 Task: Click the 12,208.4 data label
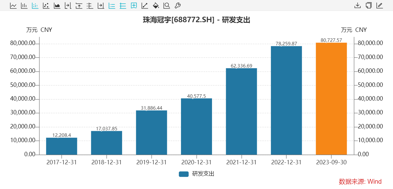pos(62,135)
